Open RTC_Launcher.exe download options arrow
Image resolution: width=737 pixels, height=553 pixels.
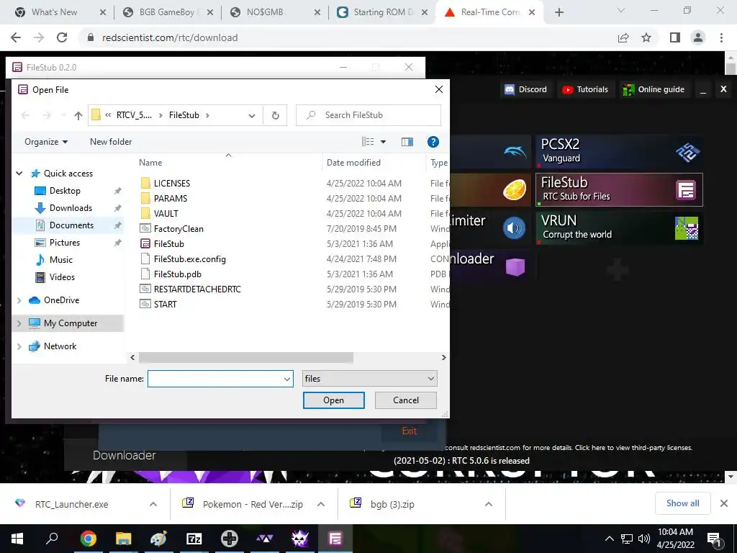[x=153, y=505]
